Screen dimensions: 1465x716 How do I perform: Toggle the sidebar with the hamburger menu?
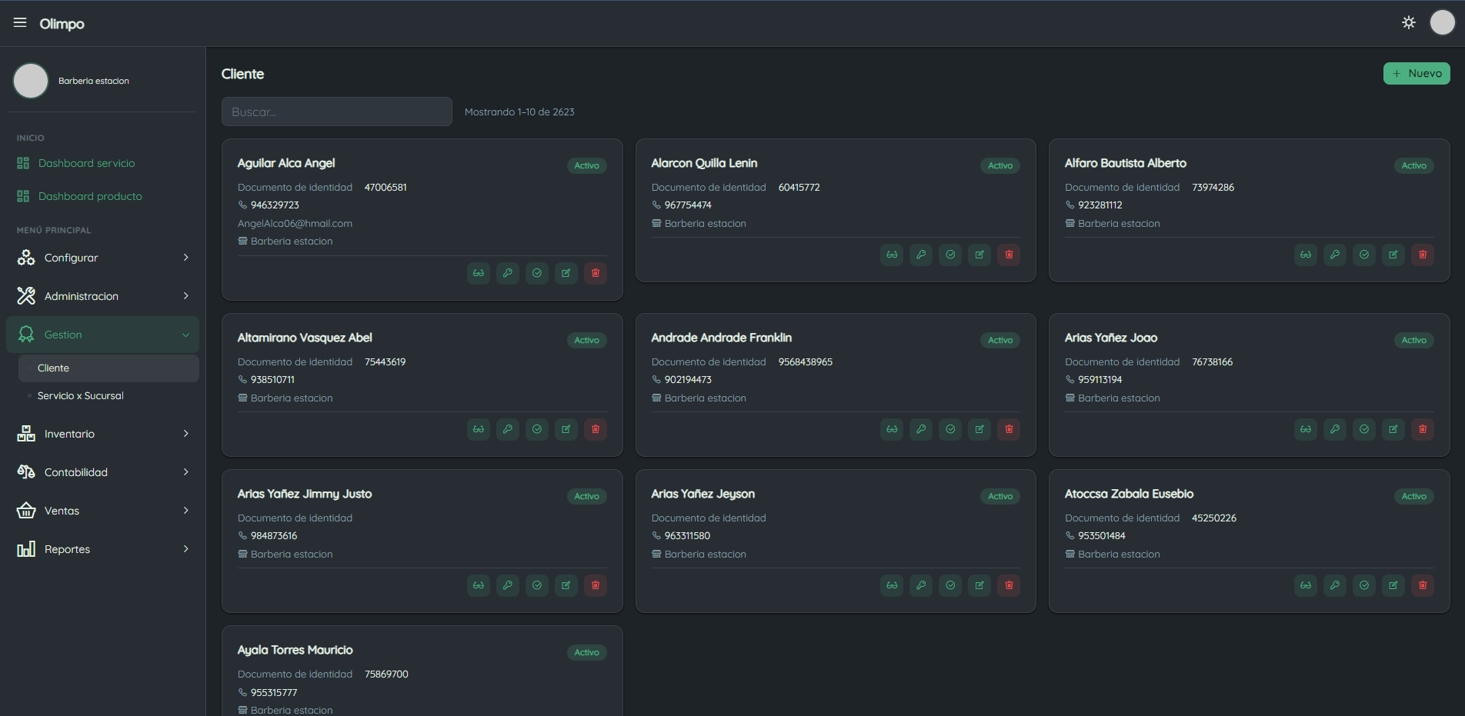(x=20, y=23)
